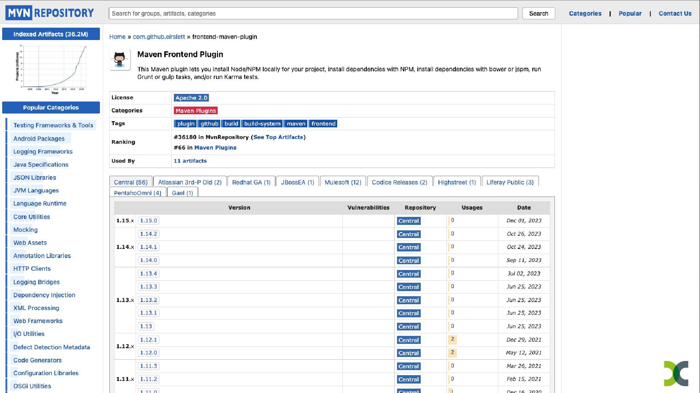The width and height of the screenshot is (700, 393).
Task: Open version 1.13
Action: click(x=146, y=326)
